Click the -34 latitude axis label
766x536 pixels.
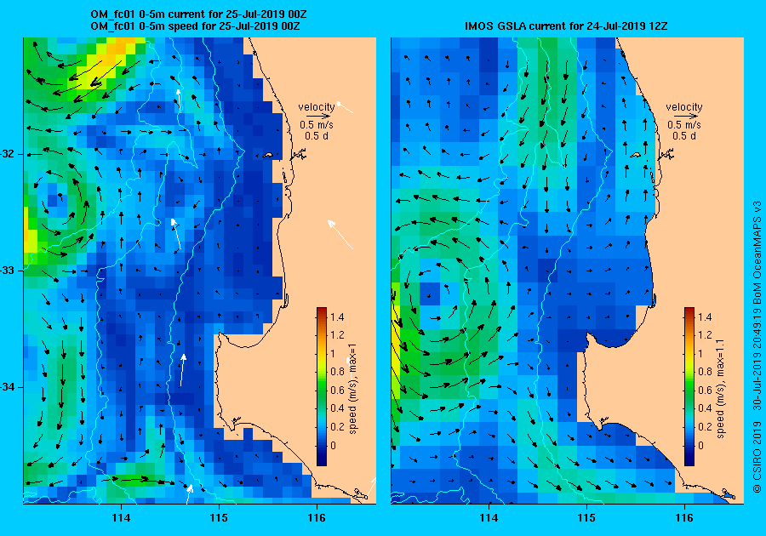coord(8,387)
